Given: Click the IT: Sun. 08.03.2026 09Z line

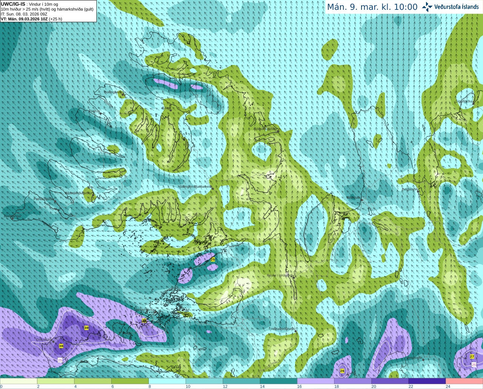Looking at the screenshot, I should click(x=24, y=14).
